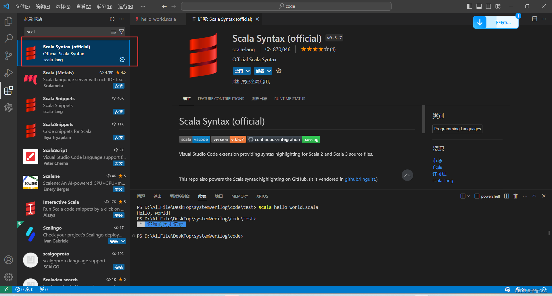552x296 pixels.
Task: Open the 运行(R) menu
Action: click(126, 6)
